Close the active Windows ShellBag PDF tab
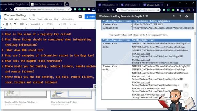The height and width of the screenshot is (111, 197). click(162, 5)
